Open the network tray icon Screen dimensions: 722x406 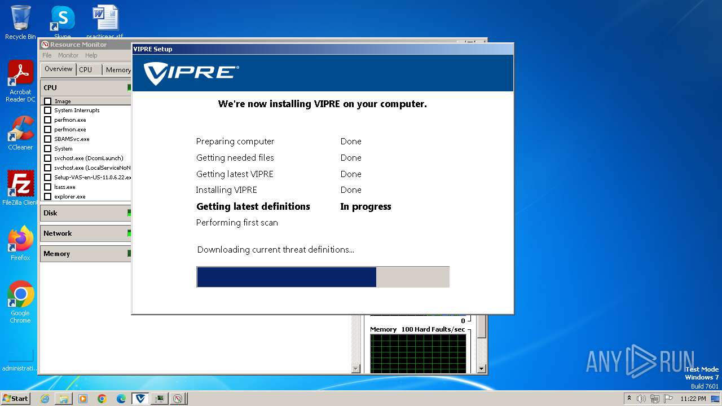pyautogui.click(x=655, y=399)
